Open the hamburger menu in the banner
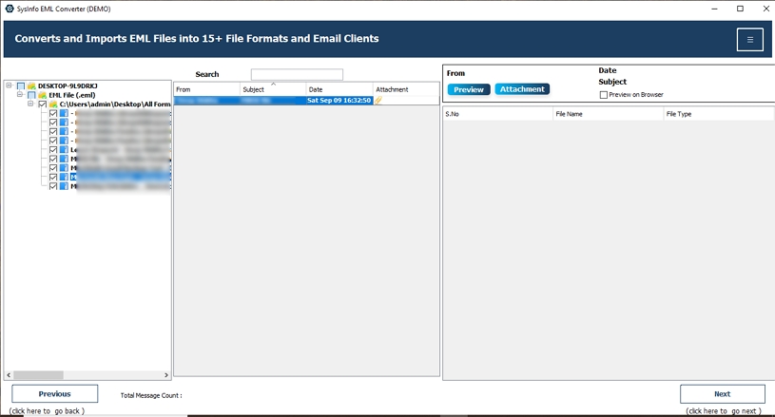This screenshot has height=417, width=775. click(x=749, y=40)
